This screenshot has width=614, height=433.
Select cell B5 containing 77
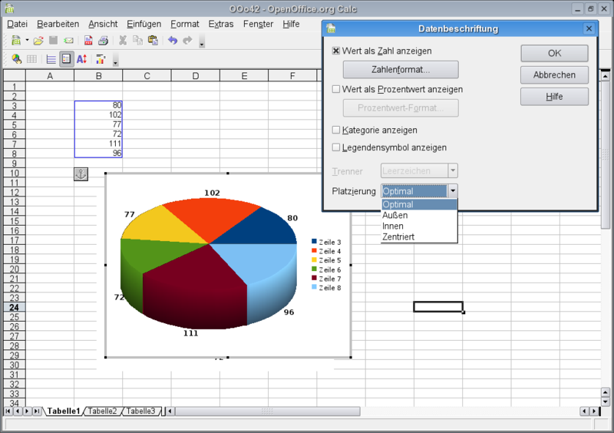(x=98, y=124)
